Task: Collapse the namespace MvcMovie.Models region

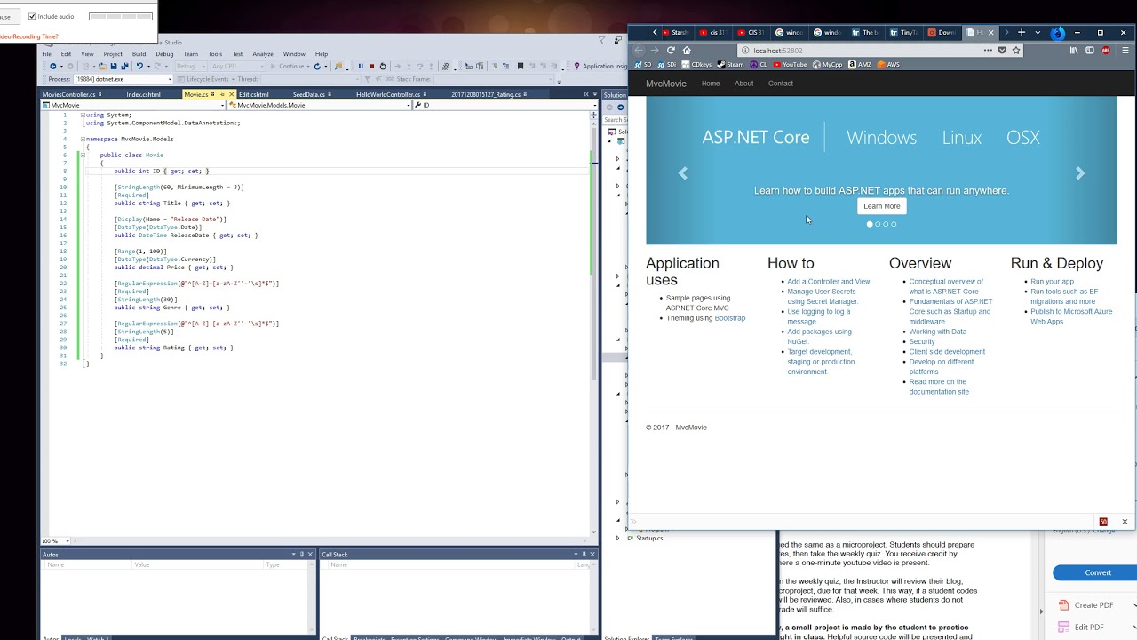Action: click(x=83, y=139)
